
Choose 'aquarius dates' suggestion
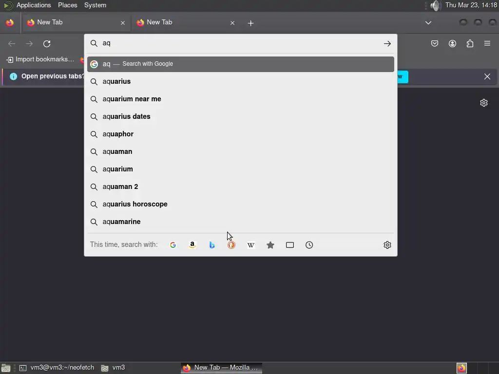(241, 116)
